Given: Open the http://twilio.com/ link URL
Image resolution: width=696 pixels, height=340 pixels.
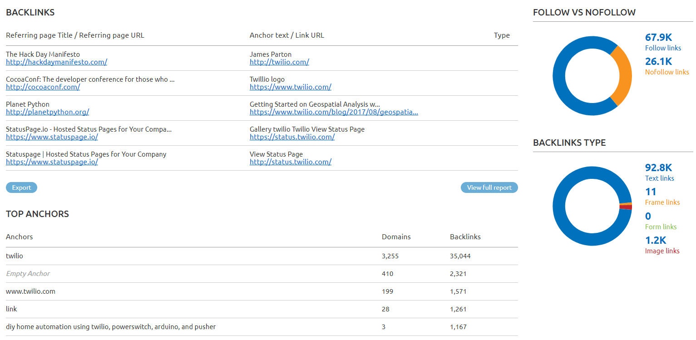Looking at the screenshot, I should point(279,62).
